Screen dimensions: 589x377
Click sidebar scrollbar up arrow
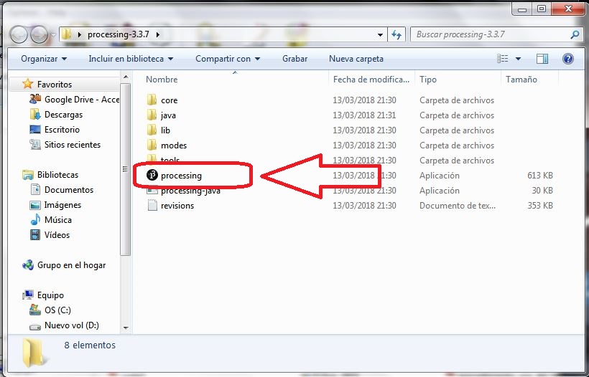point(126,77)
